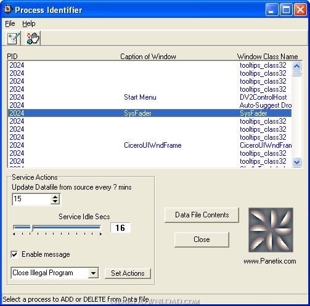Click the Close button
Viewport: 310px width, 306px height.
[202, 240]
